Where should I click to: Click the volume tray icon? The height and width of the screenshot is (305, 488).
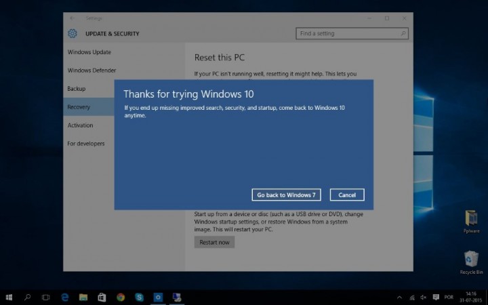[423, 298]
